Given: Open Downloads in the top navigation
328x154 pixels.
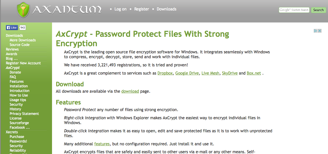Looking at the screenshot, I should point(167,9).
